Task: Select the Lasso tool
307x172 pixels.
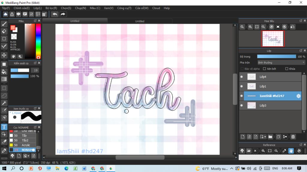Action: [x=4, y=96]
